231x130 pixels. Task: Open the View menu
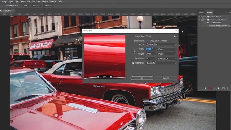pyautogui.click(x=38, y=1)
